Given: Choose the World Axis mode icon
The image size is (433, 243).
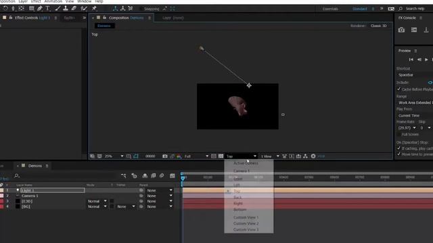Looking at the screenshot, I should point(123,9).
